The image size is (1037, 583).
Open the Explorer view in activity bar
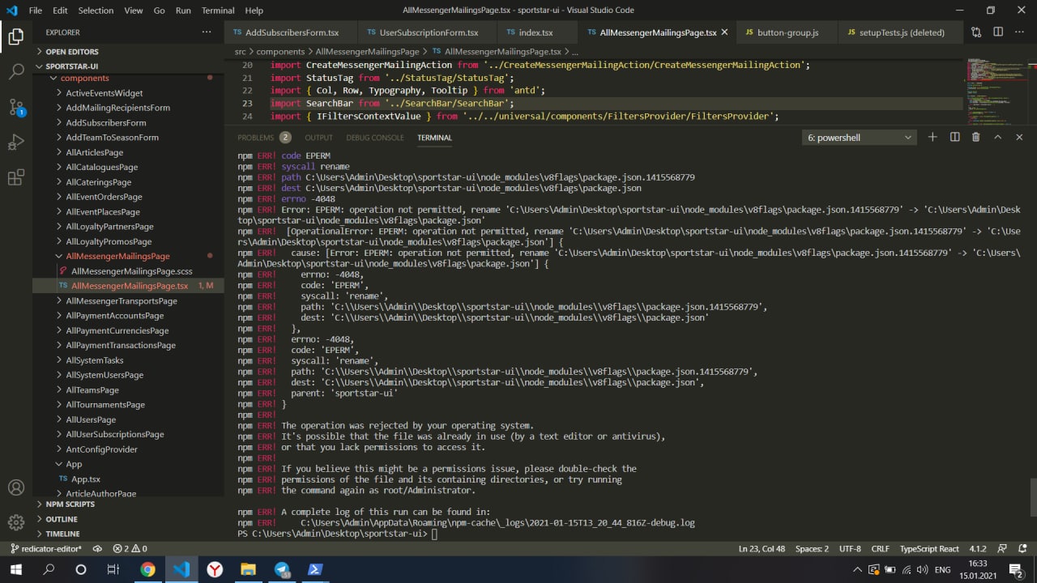(15, 36)
